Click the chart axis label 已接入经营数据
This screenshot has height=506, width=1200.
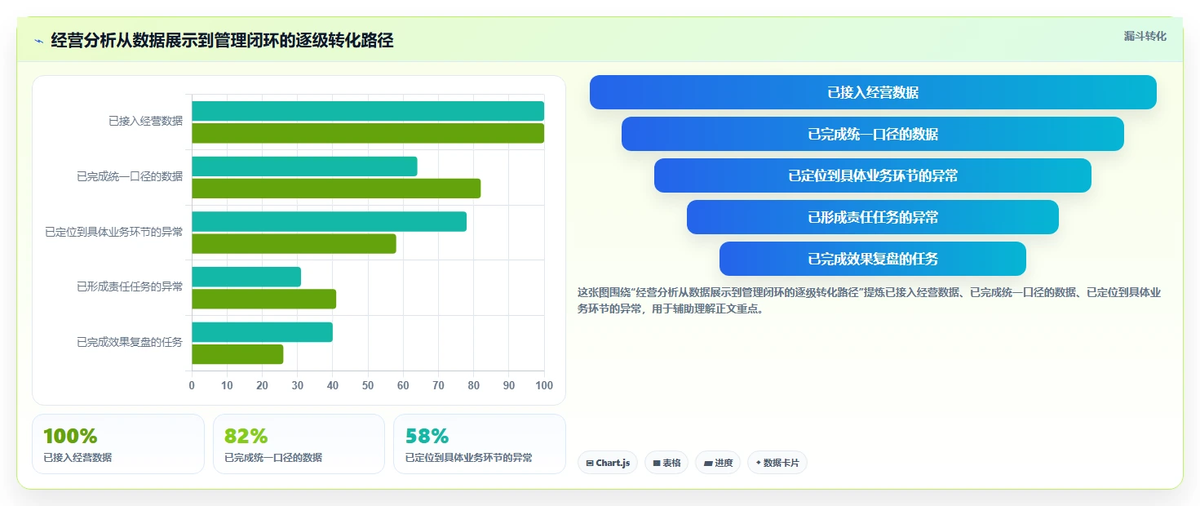146,121
